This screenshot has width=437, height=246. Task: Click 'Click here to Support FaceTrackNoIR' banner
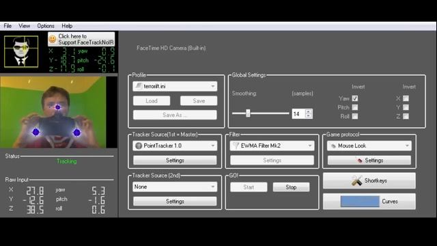(x=81, y=39)
